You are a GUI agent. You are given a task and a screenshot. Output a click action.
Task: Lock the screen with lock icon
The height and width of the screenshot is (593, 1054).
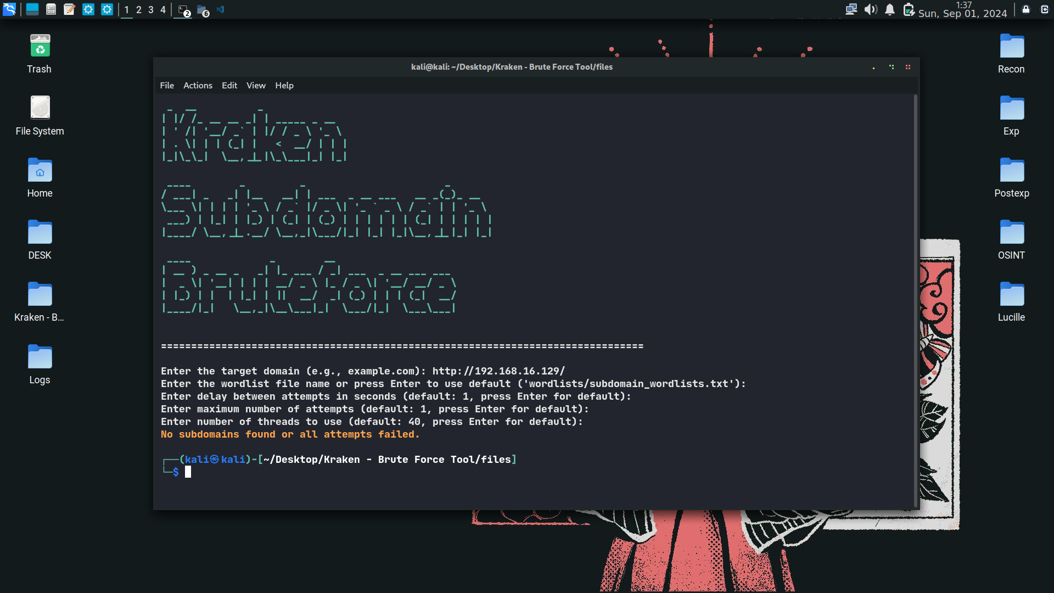[x=1026, y=9]
